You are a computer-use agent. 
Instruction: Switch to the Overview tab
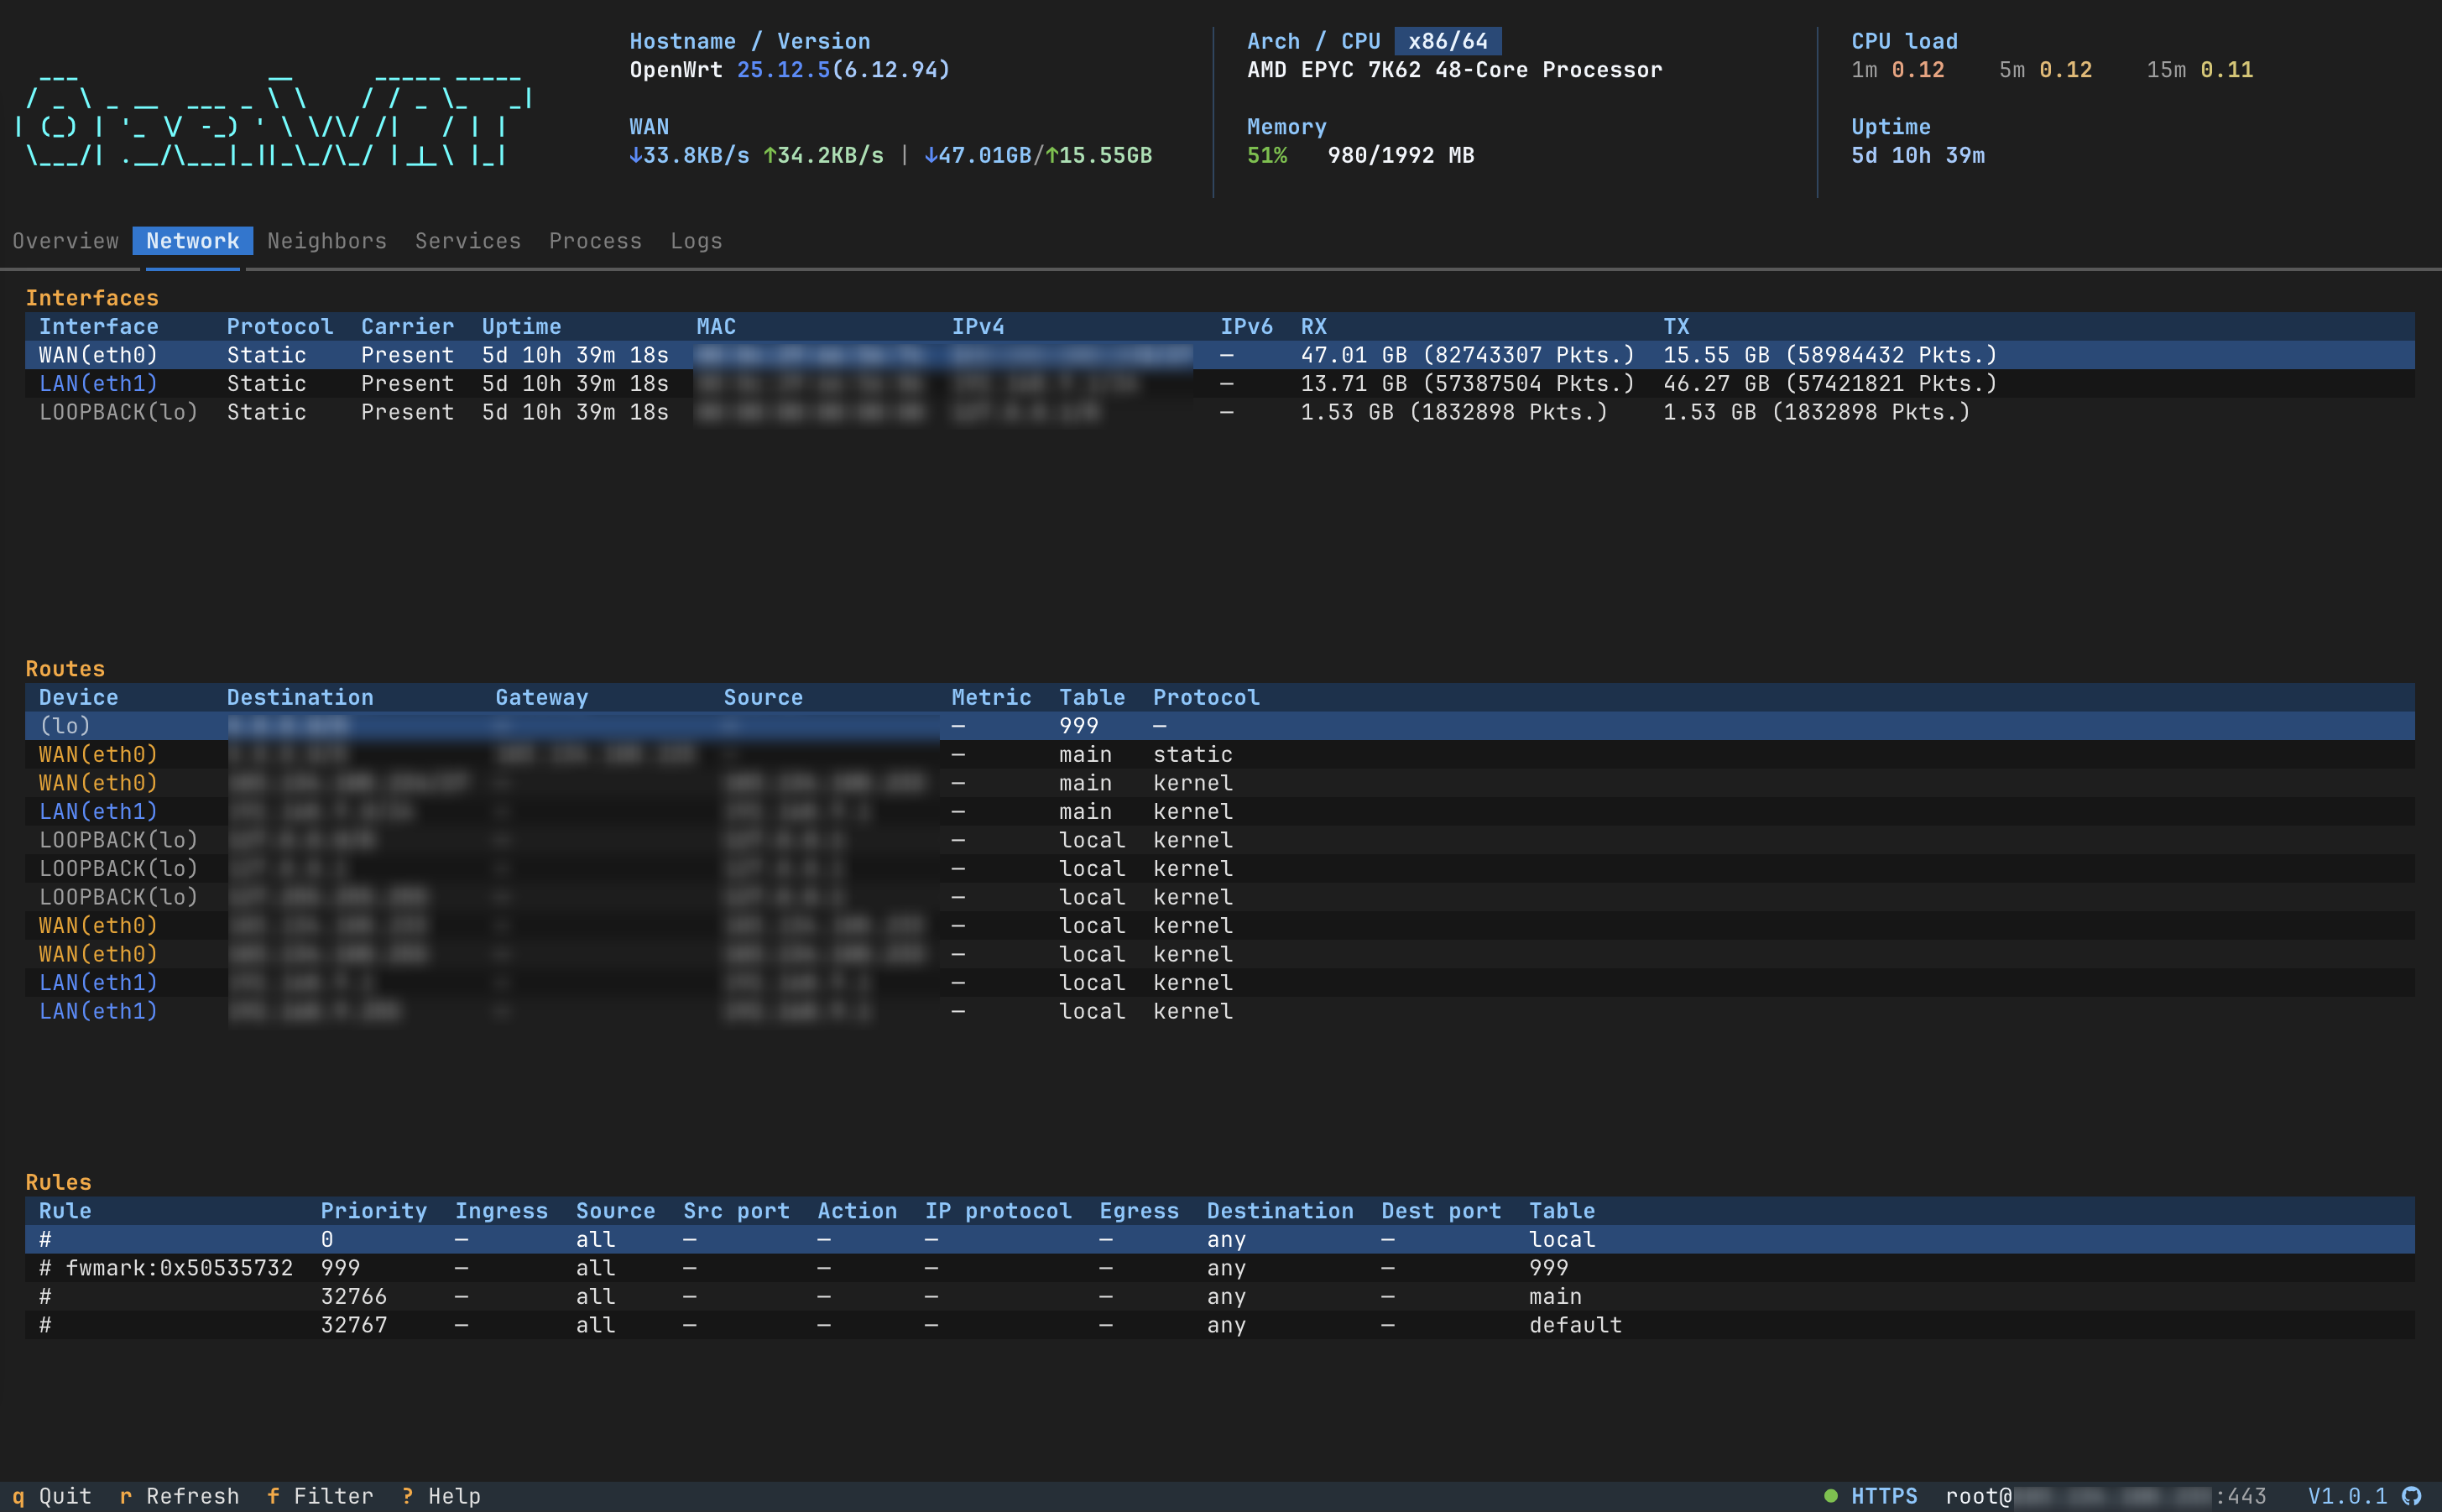(x=65, y=241)
